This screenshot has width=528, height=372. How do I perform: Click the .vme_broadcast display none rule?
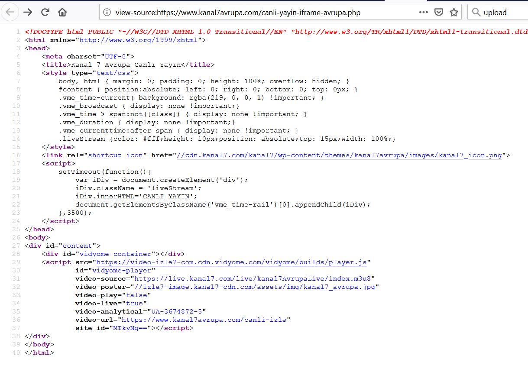[149, 106]
